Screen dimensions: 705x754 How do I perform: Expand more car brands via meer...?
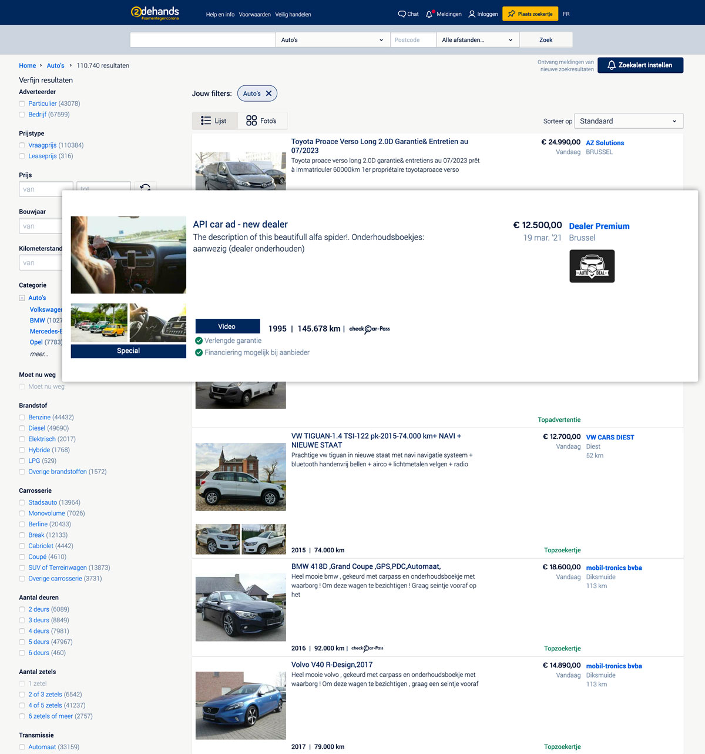[39, 354]
